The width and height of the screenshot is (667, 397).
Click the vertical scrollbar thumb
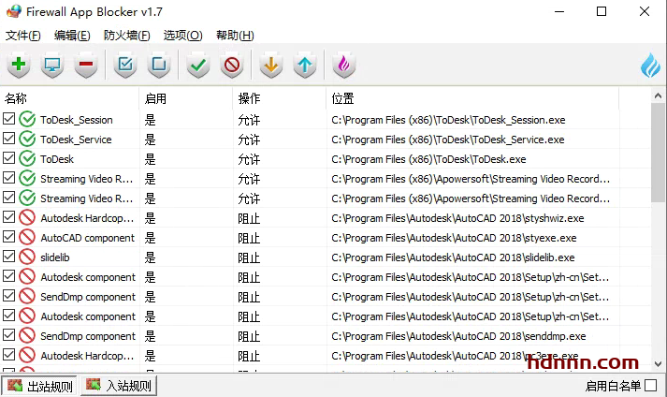pyautogui.click(x=658, y=153)
